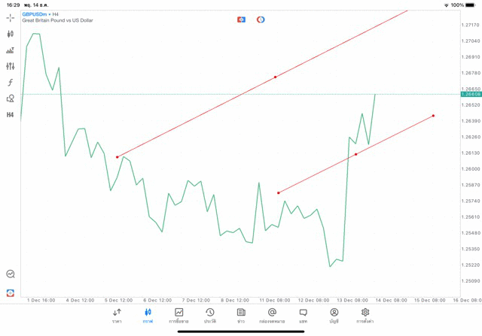Open the ข่าว (News) tab
Screen dimensions: 482x336
[x=241, y=316]
